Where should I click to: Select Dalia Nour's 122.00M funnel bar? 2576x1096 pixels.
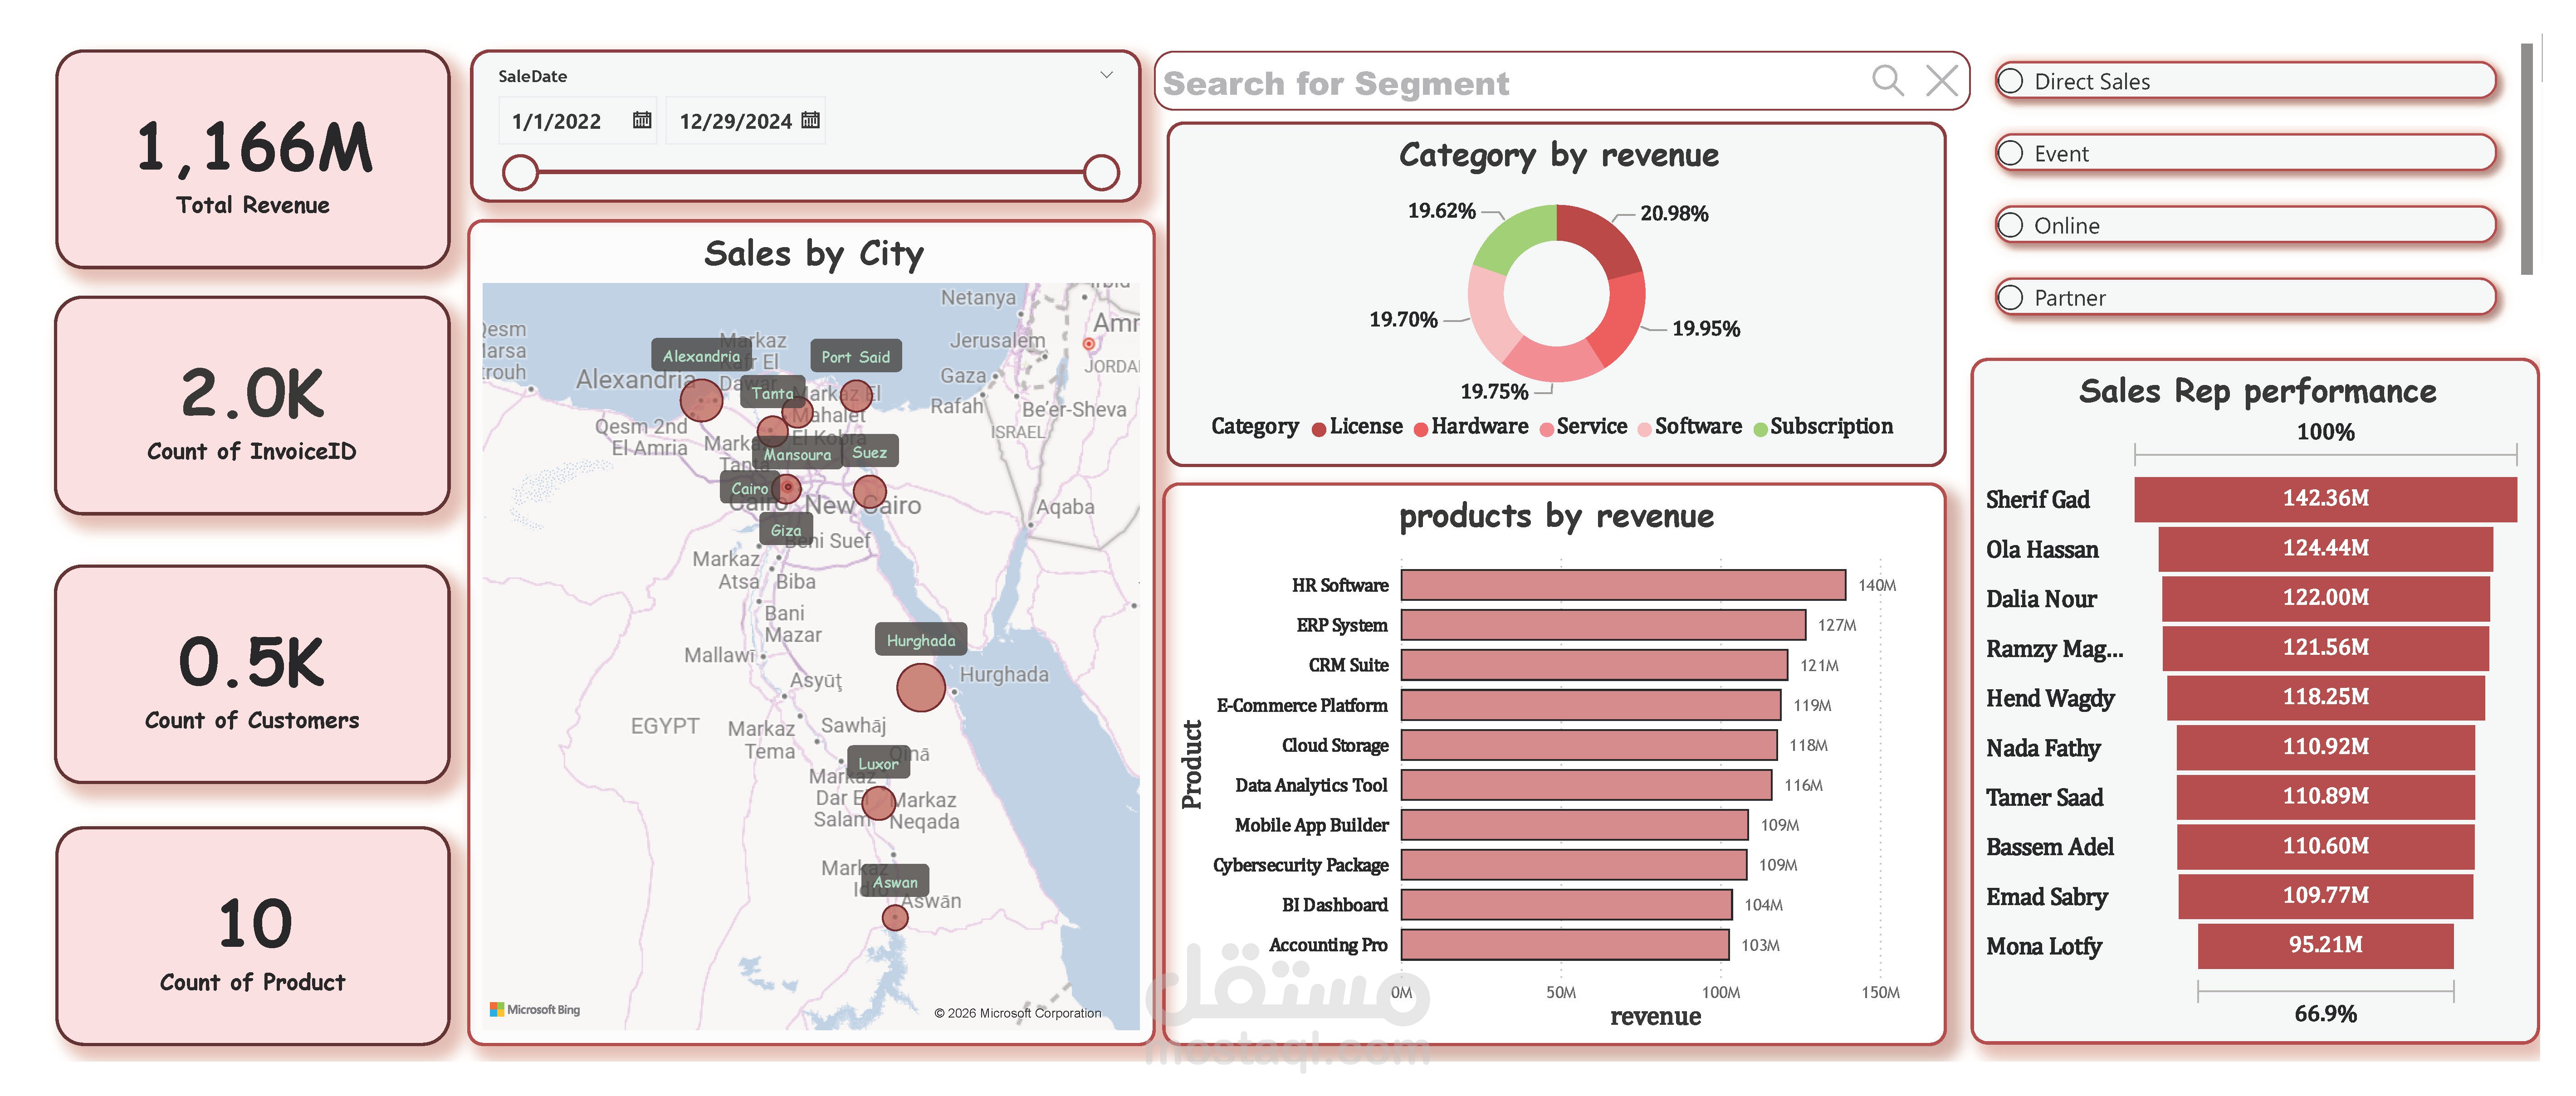click(2325, 598)
